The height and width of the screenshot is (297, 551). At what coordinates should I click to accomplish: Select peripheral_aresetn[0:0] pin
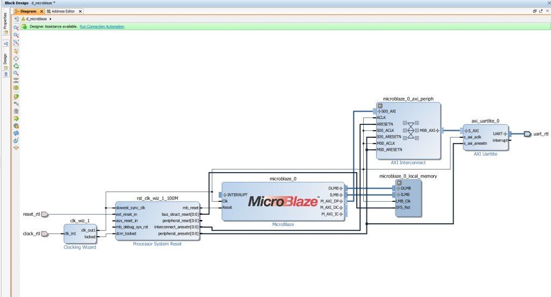[x=178, y=234]
